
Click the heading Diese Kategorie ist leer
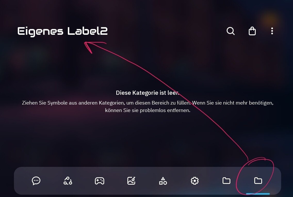coord(148,93)
